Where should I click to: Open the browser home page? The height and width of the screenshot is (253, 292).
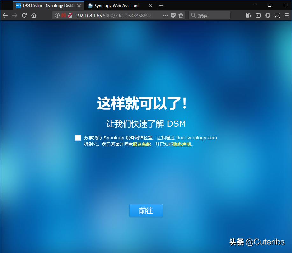tap(34, 15)
